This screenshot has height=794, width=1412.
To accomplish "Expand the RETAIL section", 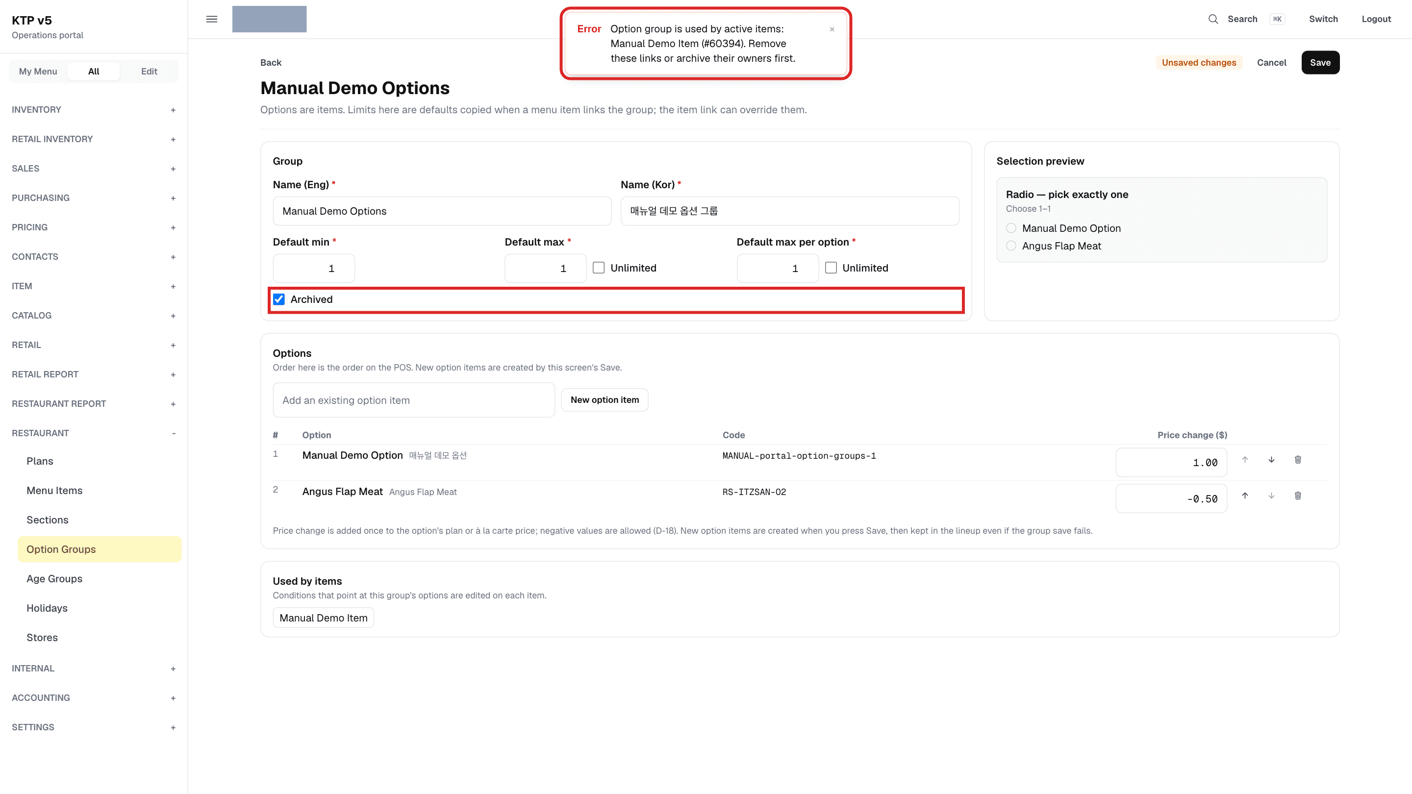I will (x=94, y=345).
